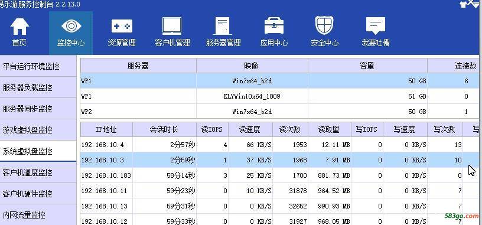Select client 192.168.10.12 row
The height and width of the screenshot is (225, 482).
pos(280,220)
